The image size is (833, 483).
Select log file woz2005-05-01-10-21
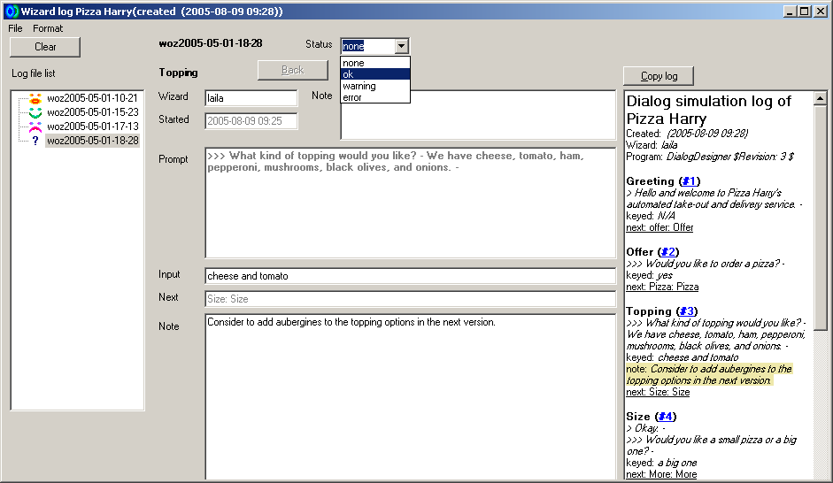tap(92, 98)
